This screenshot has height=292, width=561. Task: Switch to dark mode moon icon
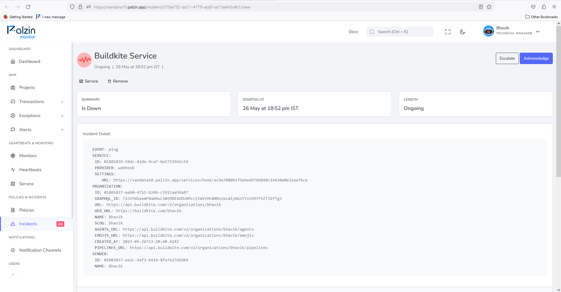pos(462,32)
